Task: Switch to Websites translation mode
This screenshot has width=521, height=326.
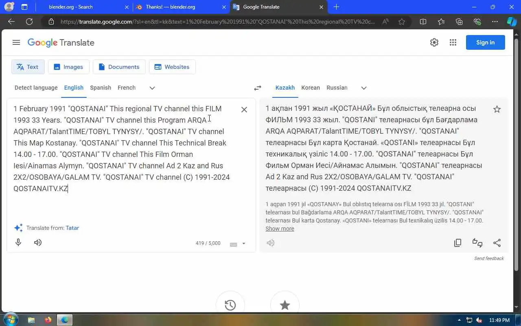Action: [x=172, y=67]
